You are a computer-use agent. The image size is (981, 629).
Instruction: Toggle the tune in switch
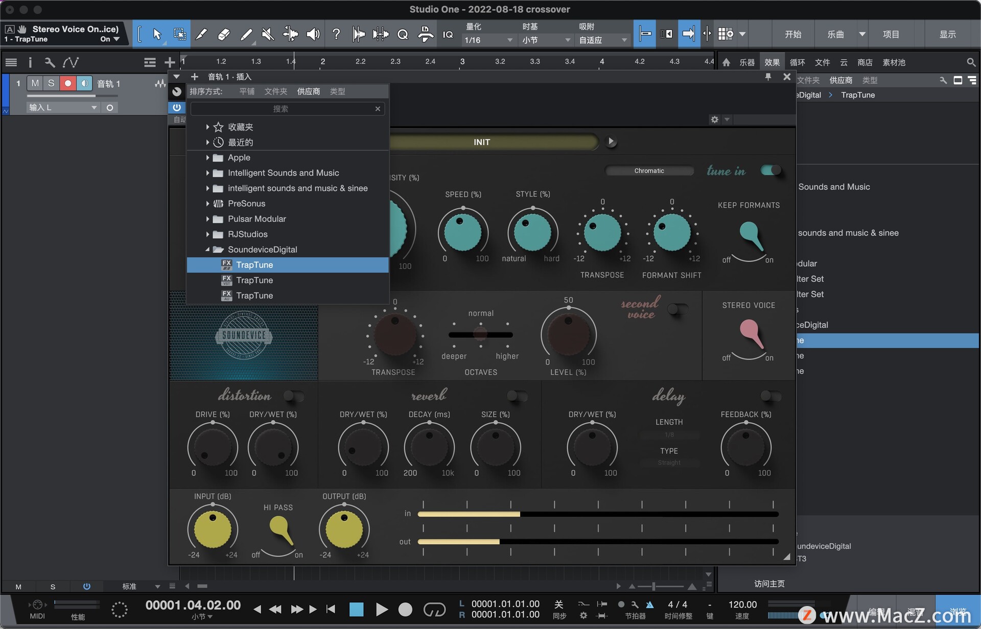(x=770, y=170)
